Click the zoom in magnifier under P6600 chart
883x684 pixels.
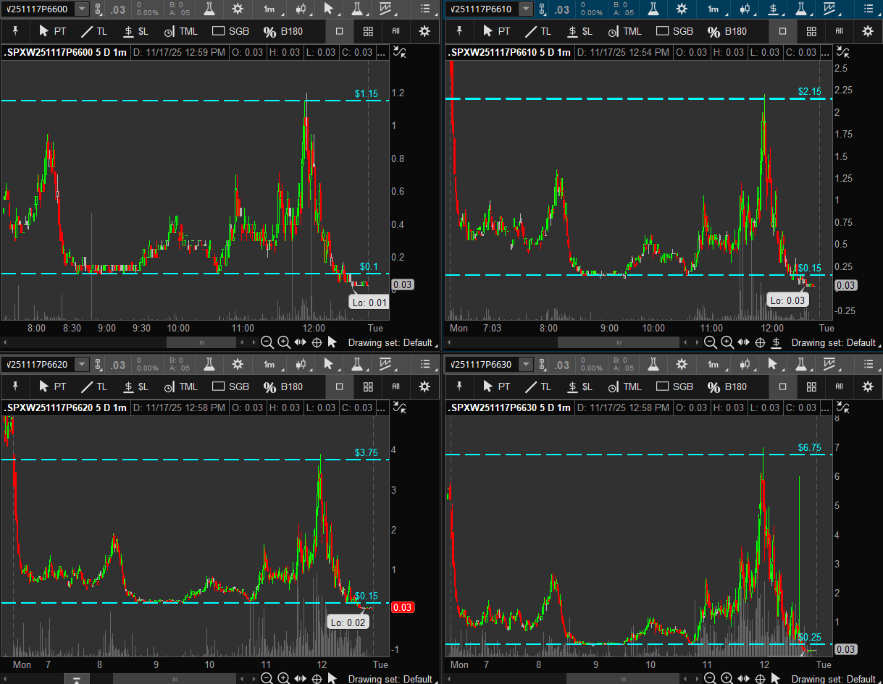tap(284, 342)
